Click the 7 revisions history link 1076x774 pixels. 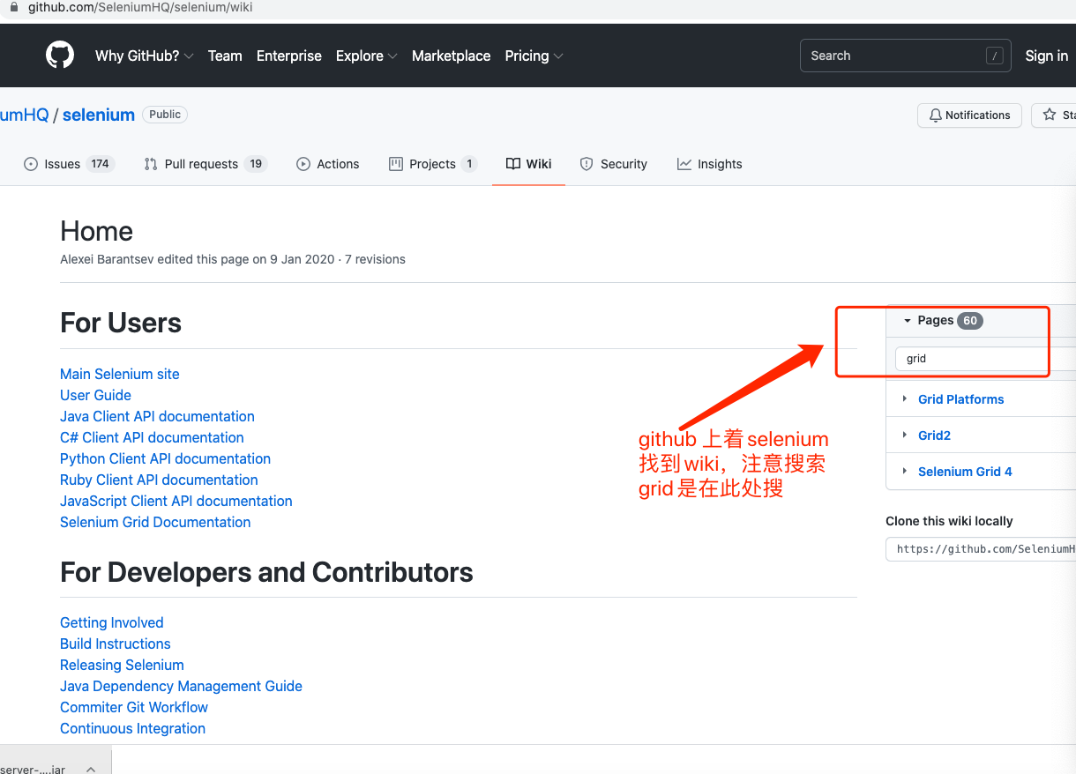point(375,259)
